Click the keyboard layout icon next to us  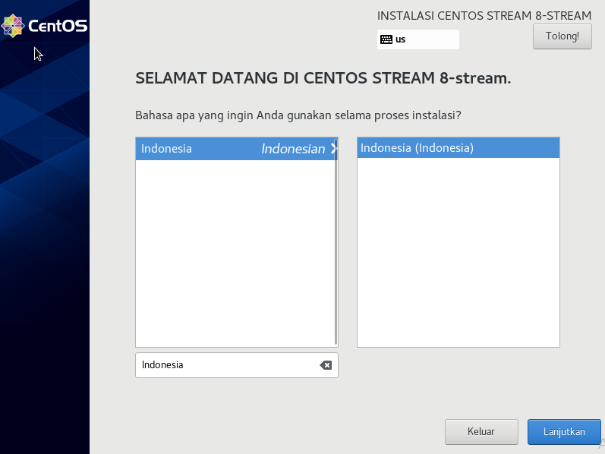coord(386,39)
